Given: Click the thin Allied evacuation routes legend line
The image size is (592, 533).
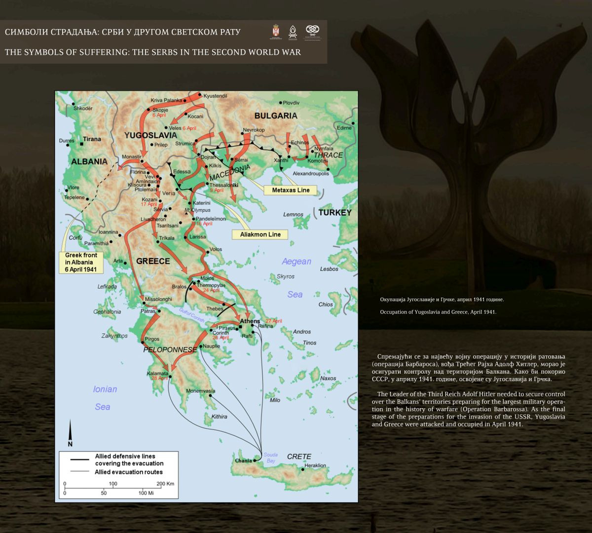Looking at the screenshot, I should pos(80,472).
